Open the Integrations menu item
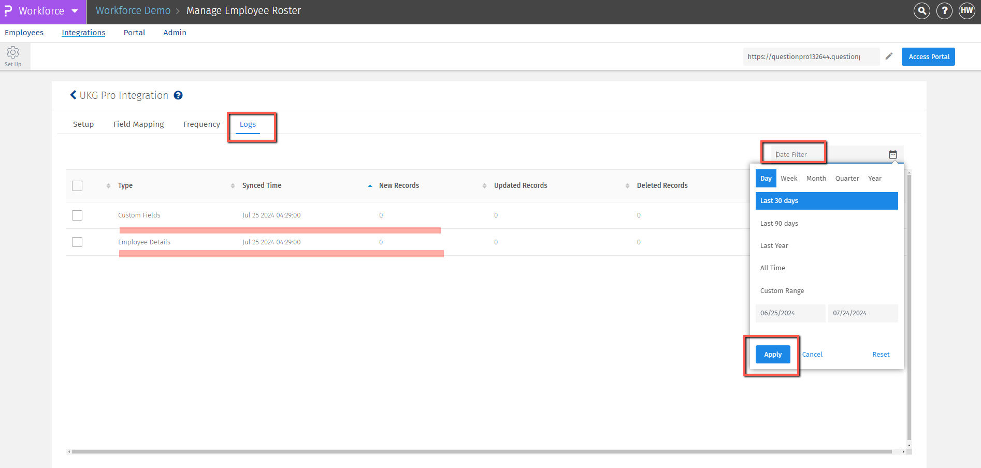981x468 pixels. pyautogui.click(x=83, y=33)
